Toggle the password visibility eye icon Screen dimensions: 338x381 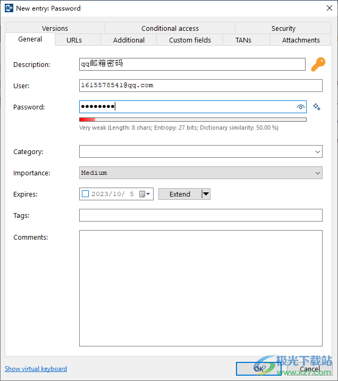[301, 107]
